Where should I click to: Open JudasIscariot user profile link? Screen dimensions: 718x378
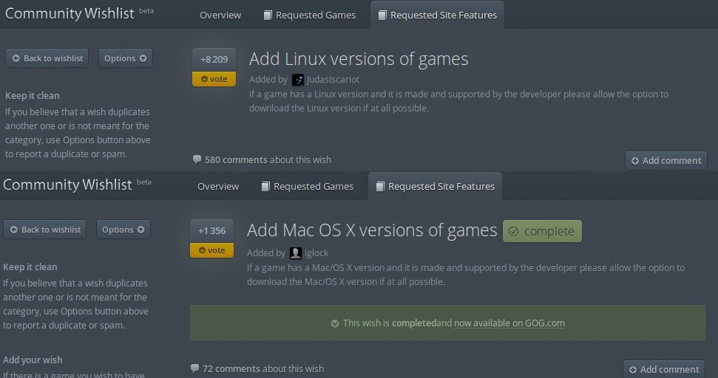[333, 80]
